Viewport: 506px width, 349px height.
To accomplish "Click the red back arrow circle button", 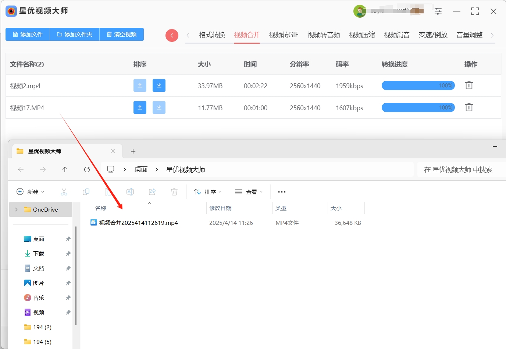I will click(x=172, y=35).
